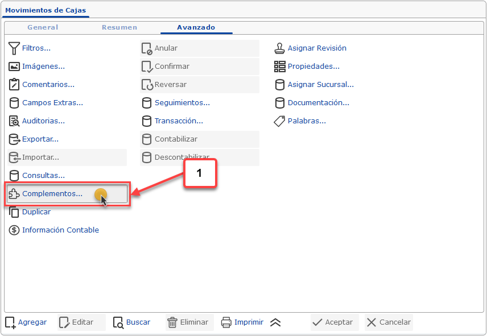Click the Aceptar button
Screen dimensions: 487x336
point(335,322)
